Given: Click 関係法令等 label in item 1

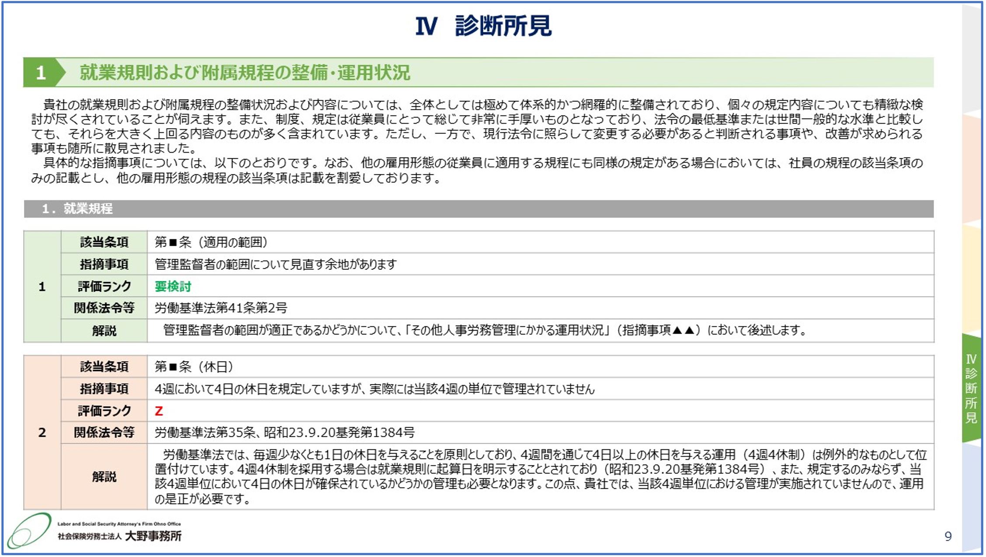Looking at the screenshot, I should coord(104,308).
